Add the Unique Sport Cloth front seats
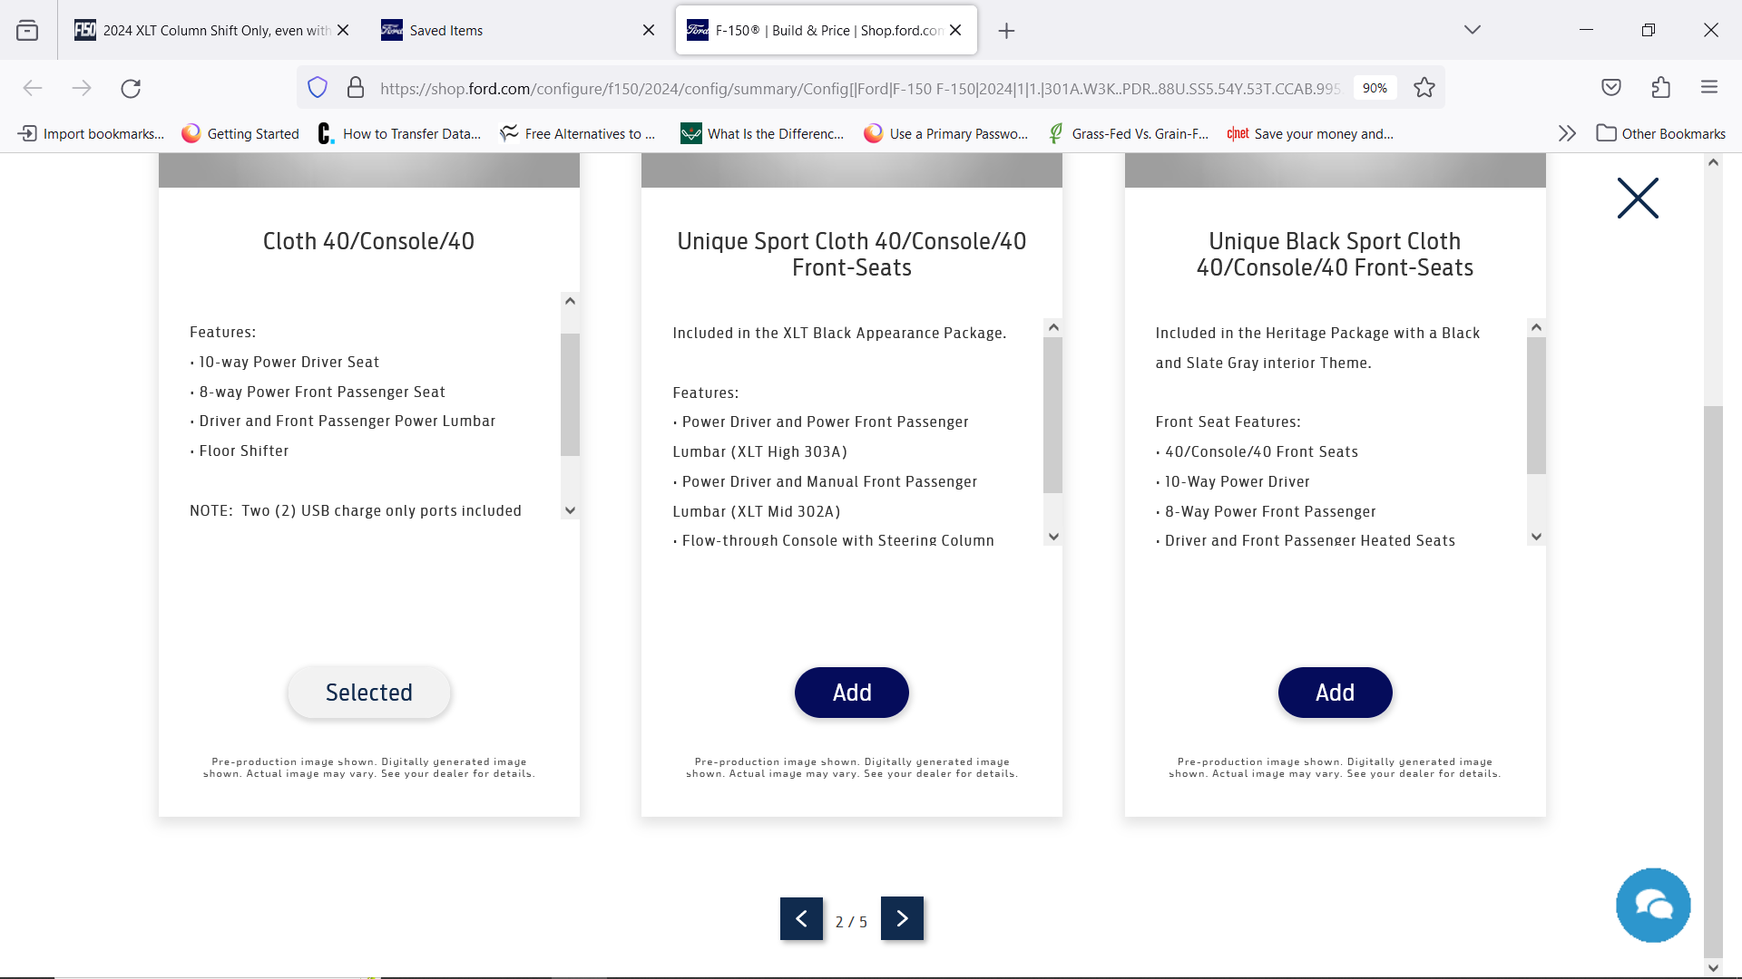The image size is (1742, 979). tap(851, 692)
